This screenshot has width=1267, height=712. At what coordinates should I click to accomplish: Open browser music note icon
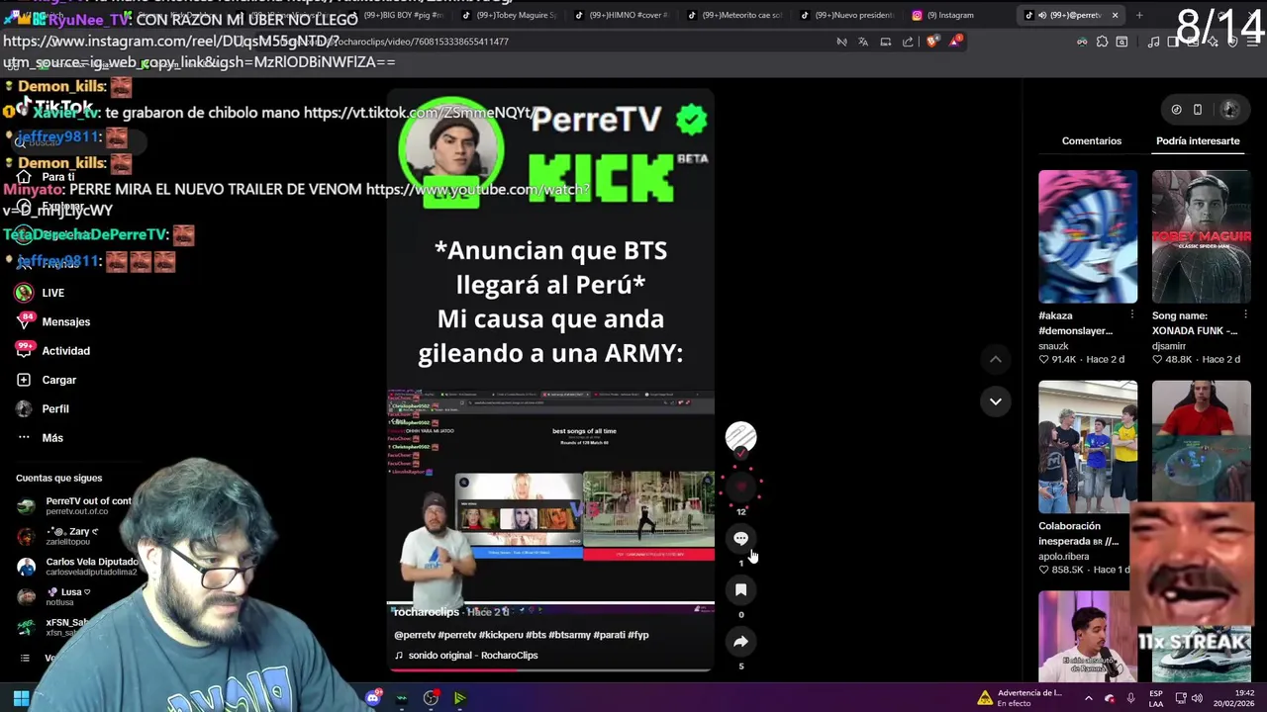click(x=1153, y=42)
